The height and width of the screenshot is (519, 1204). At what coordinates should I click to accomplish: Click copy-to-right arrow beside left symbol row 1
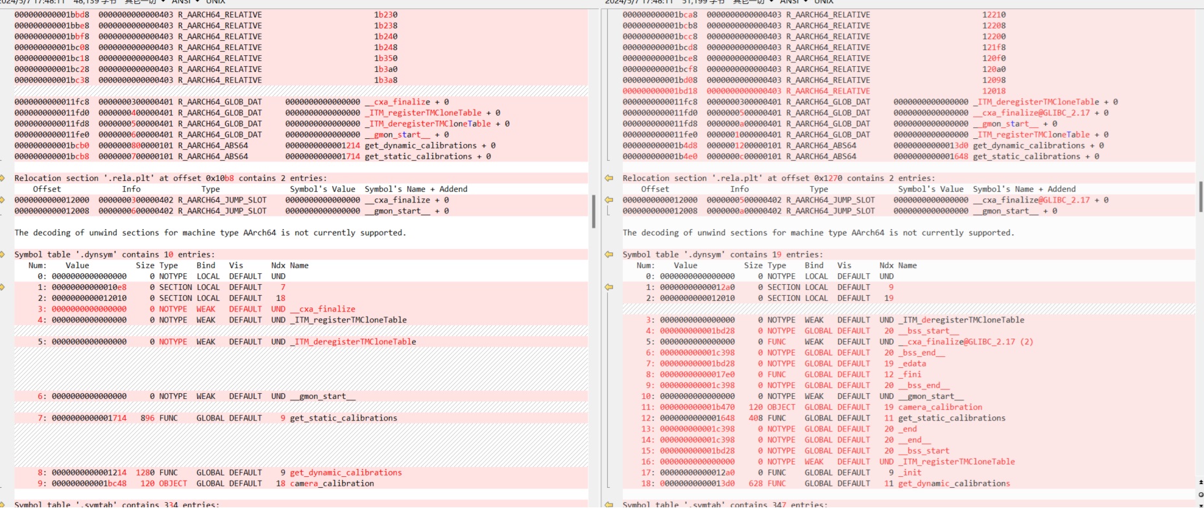3,287
